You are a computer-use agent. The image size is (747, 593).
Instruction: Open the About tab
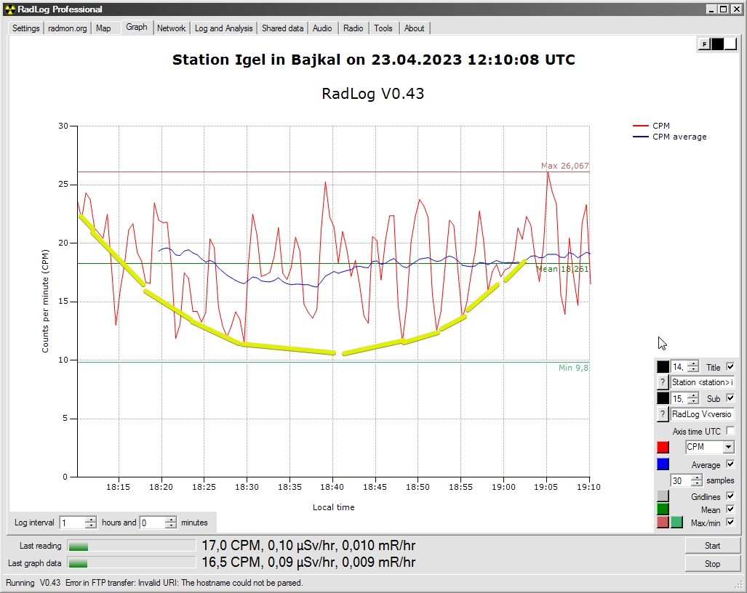tap(415, 28)
